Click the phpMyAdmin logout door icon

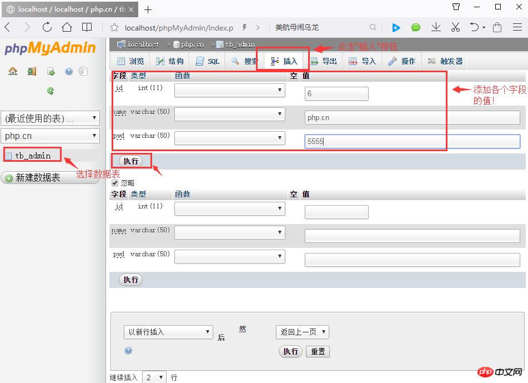point(32,71)
